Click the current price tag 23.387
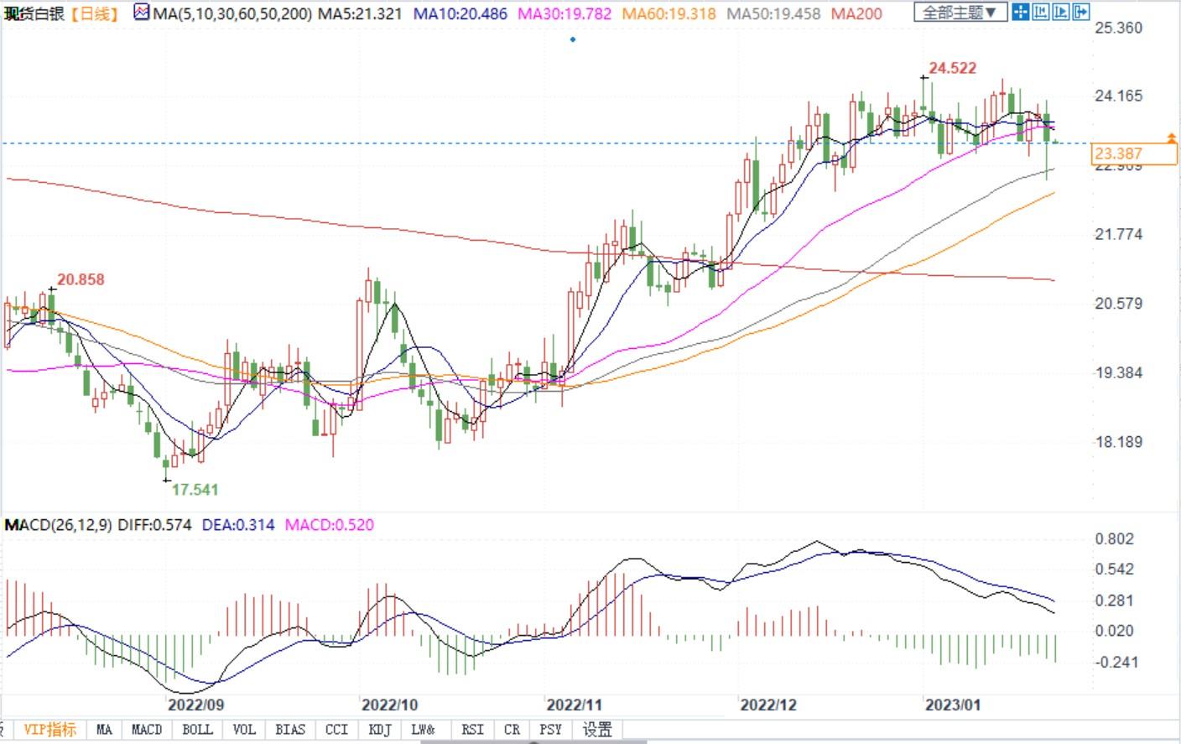The height and width of the screenshot is (744, 1181). coord(1119,153)
